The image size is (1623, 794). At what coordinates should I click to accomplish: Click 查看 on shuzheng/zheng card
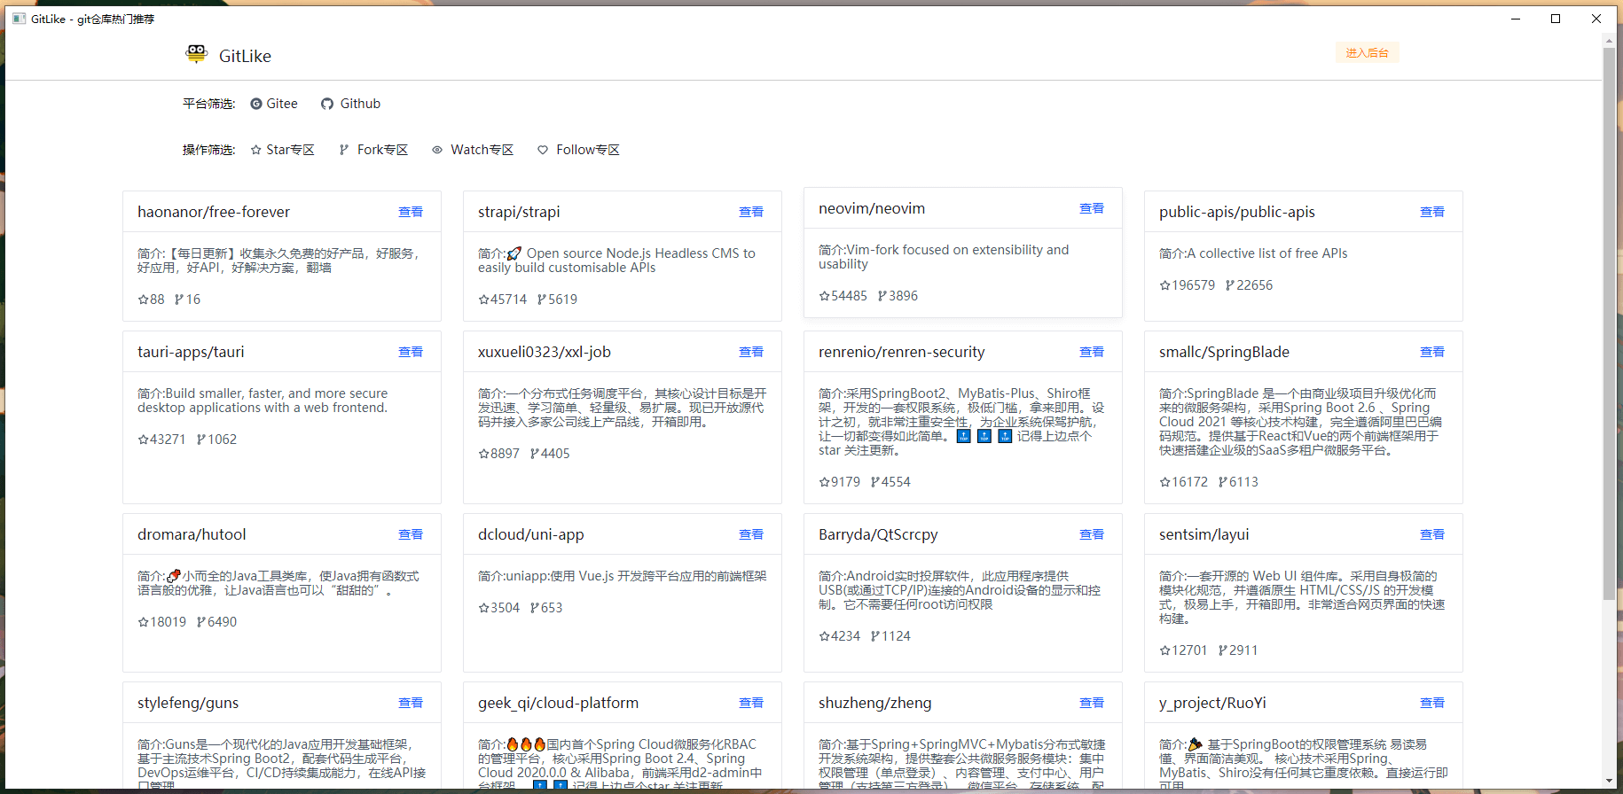1092,703
